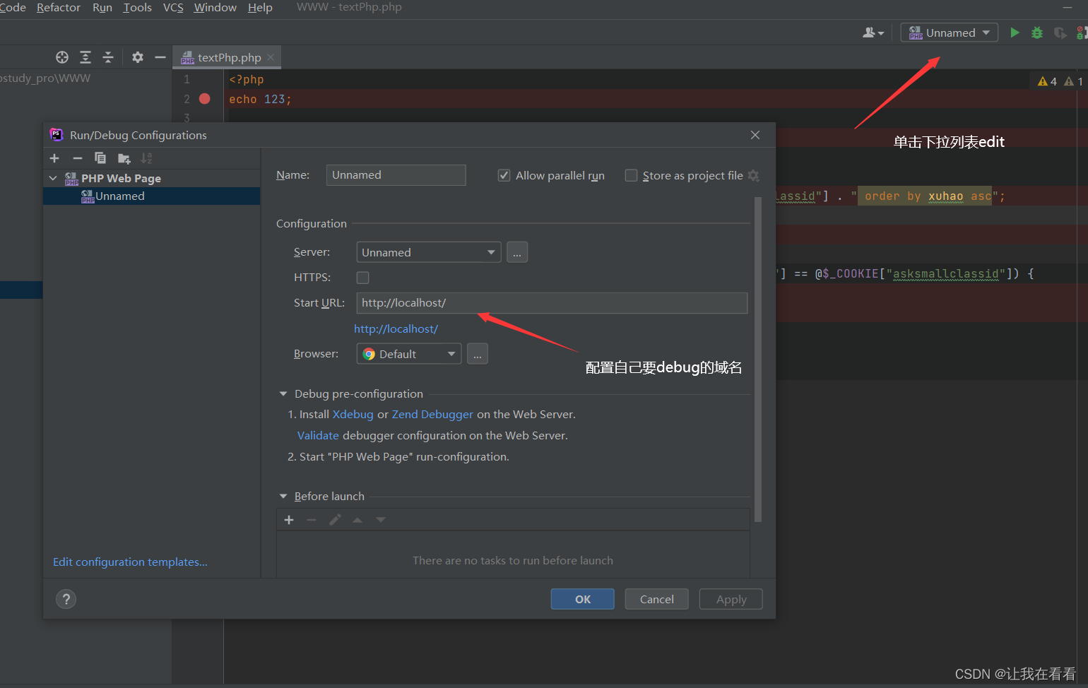Open help with question mark button
Screen dimensions: 1088x688
[x=66, y=599]
